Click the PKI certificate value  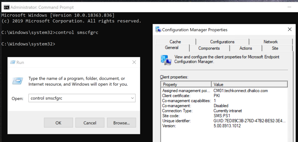[217, 96]
